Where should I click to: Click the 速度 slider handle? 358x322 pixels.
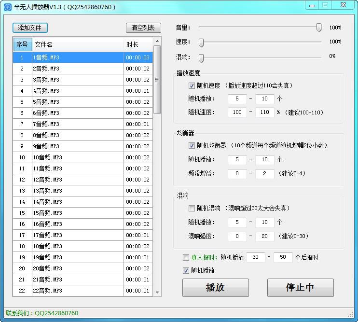pos(201,42)
